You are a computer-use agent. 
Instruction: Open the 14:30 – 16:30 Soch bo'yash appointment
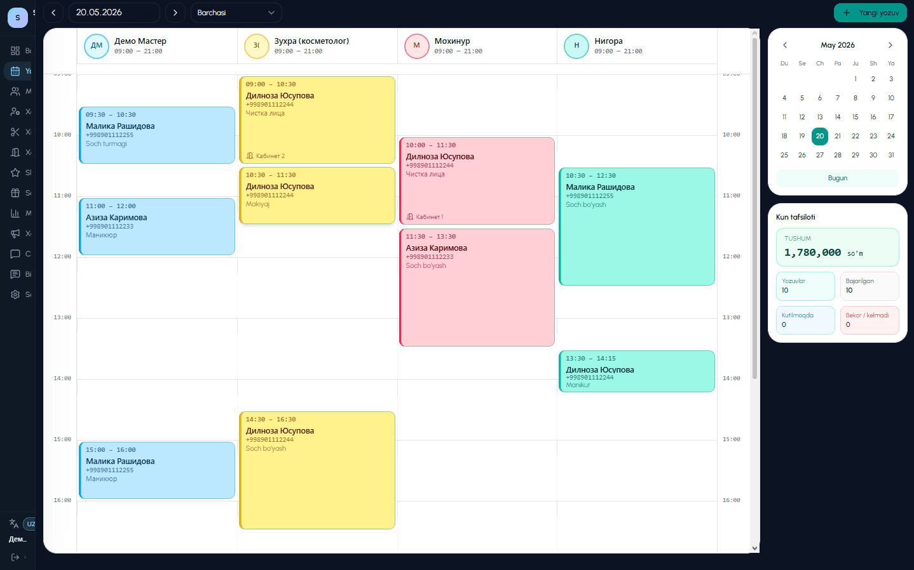317,470
